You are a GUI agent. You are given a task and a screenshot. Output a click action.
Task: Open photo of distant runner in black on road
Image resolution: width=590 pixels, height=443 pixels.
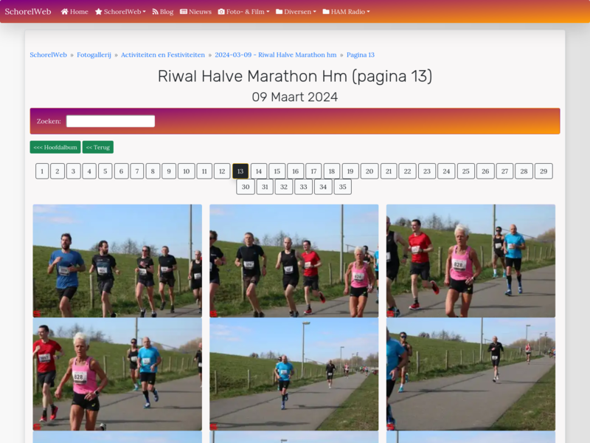point(471,374)
